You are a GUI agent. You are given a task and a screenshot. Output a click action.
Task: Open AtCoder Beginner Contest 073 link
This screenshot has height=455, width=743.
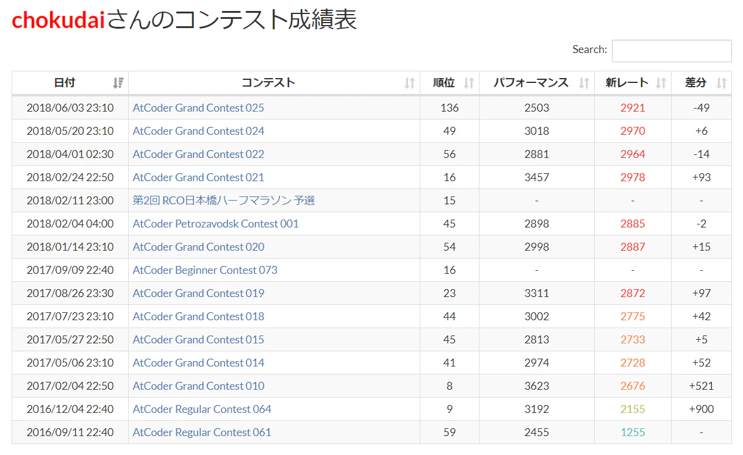click(x=205, y=270)
